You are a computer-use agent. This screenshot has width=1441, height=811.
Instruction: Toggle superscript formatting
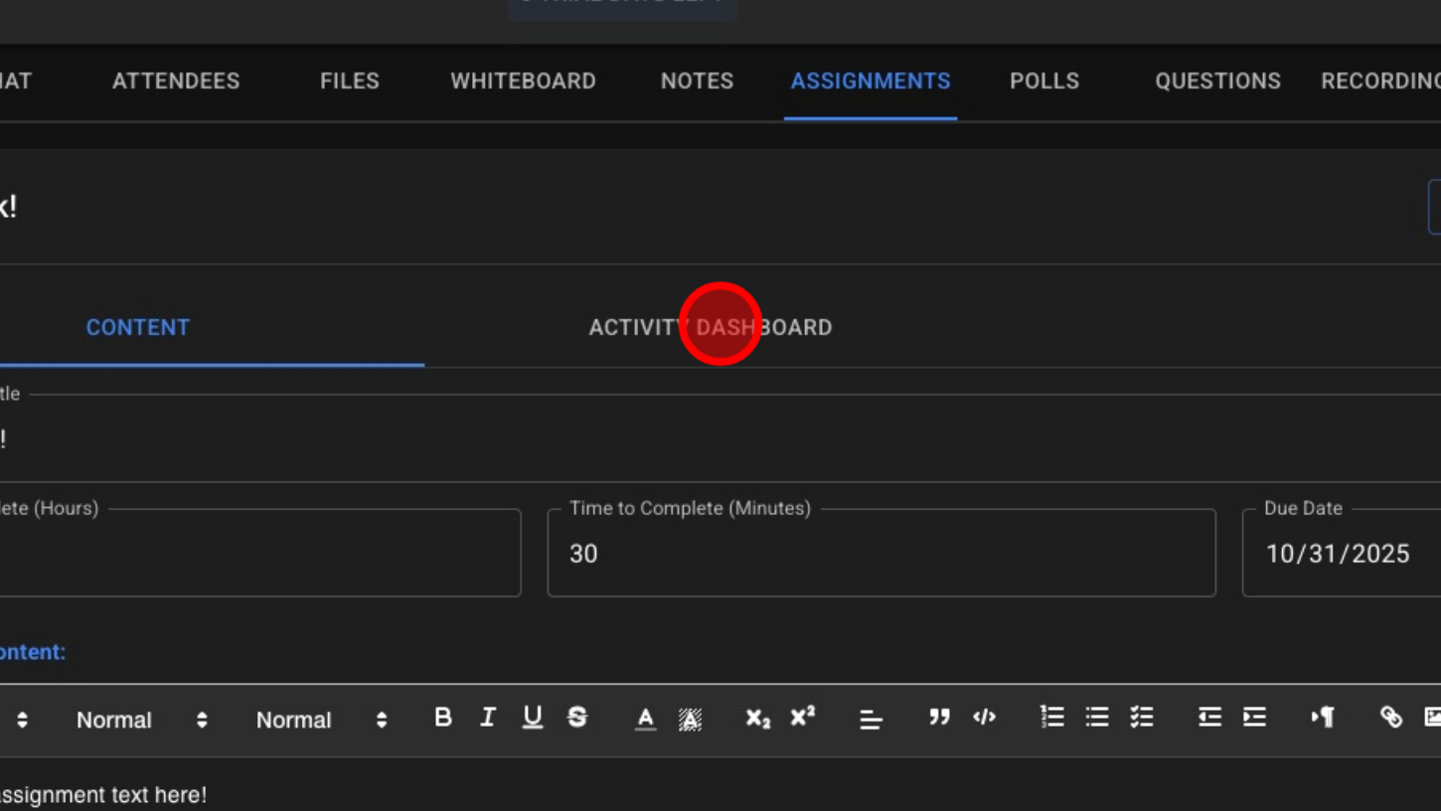click(x=802, y=718)
